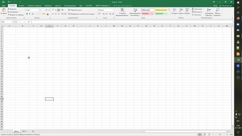Toggle top vertical alignment
The height and width of the screenshot is (136, 242).
click(x=53, y=10)
